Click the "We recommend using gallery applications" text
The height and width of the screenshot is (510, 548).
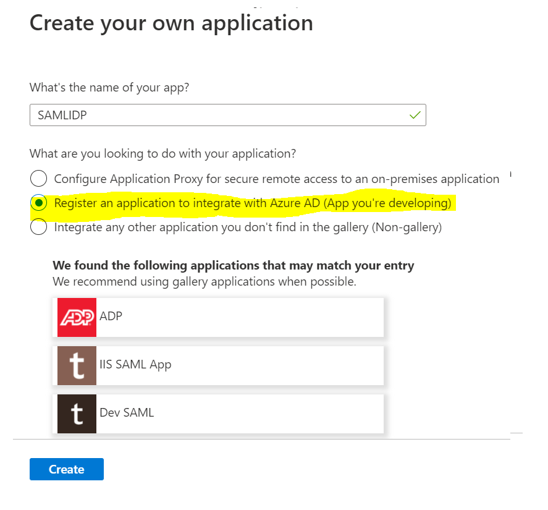[204, 282]
